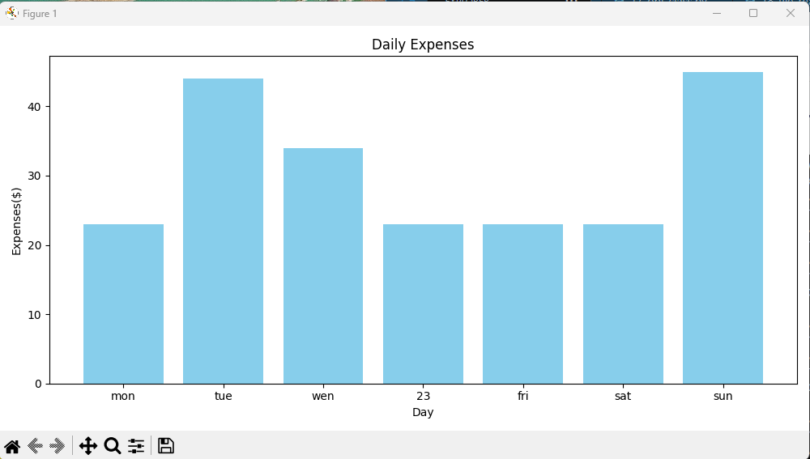The image size is (810, 459).
Task: Go back to previous view arrow
Action: (35, 446)
